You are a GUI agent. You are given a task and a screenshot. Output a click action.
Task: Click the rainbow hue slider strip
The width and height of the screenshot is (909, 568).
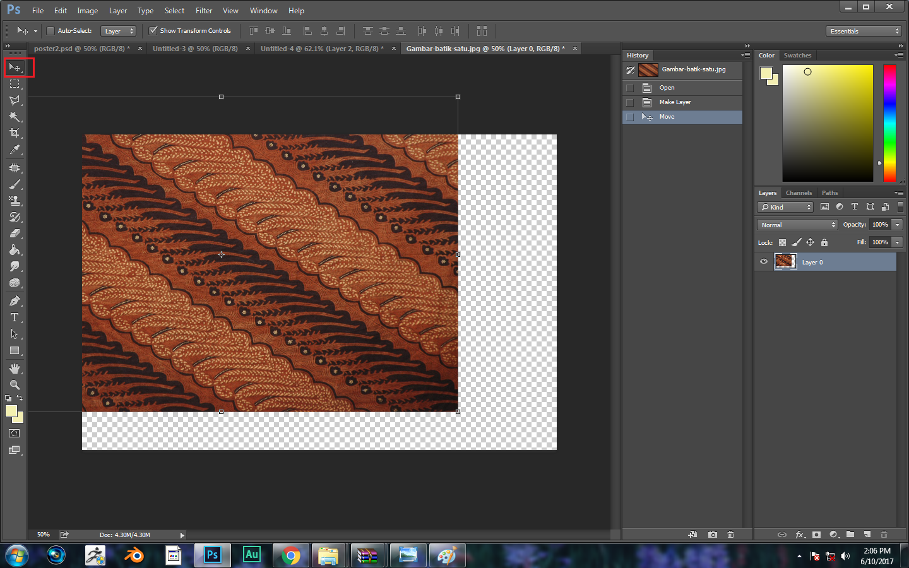click(889, 123)
